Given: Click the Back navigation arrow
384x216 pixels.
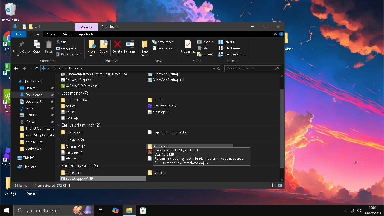Looking at the screenshot, I should click(x=16, y=68).
